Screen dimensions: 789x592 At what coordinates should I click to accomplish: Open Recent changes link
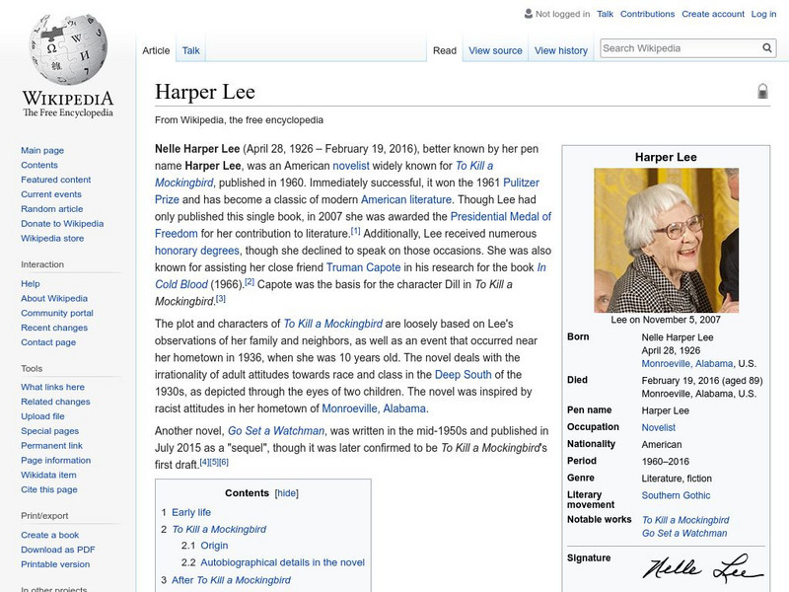click(x=54, y=328)
